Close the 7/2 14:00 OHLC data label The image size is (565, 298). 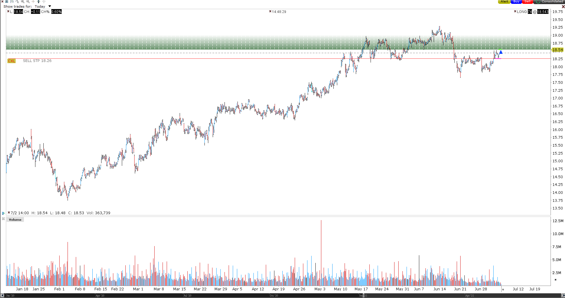point(9,212)
